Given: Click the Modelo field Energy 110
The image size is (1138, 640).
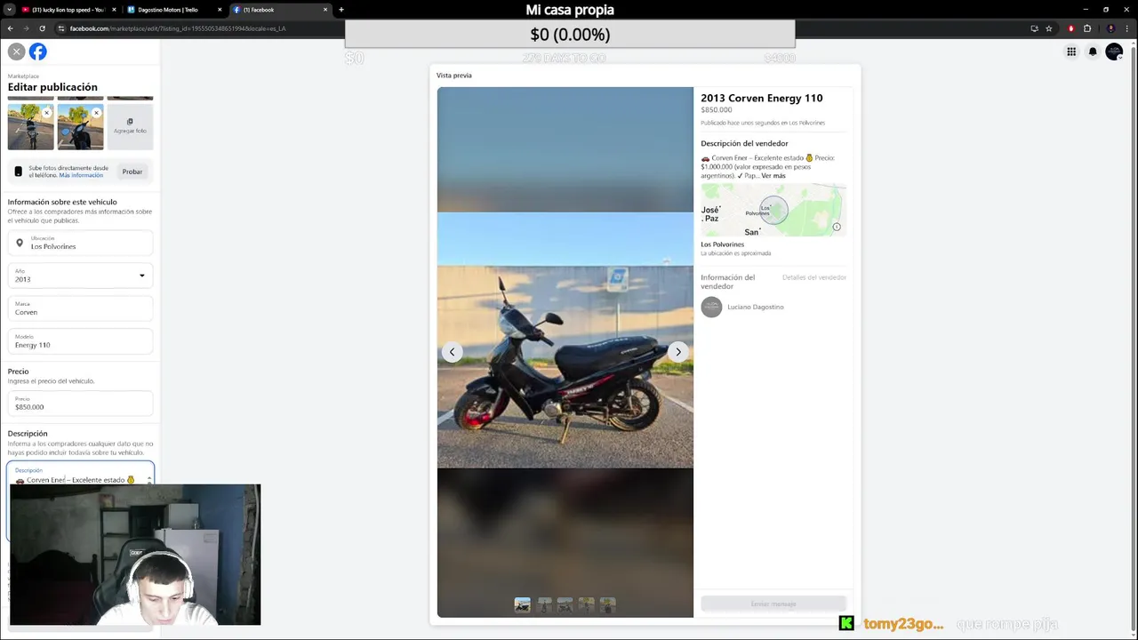Looking at the screenshot, I should 80,341.
